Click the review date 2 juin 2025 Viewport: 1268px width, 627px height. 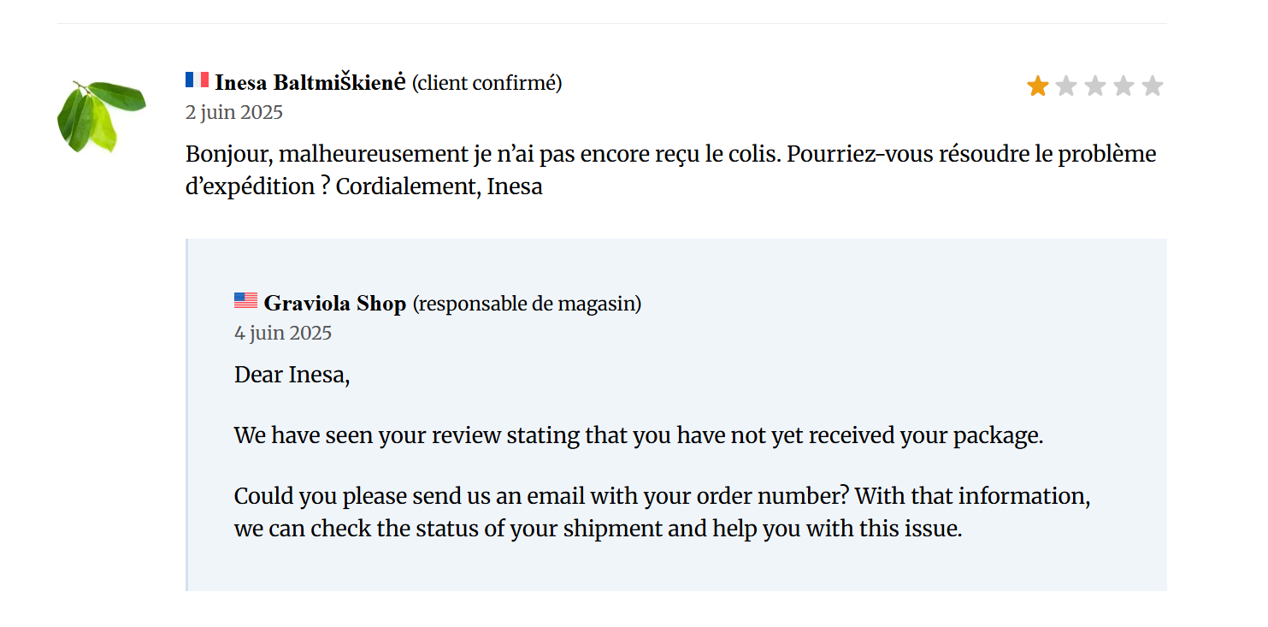point(234,112)
